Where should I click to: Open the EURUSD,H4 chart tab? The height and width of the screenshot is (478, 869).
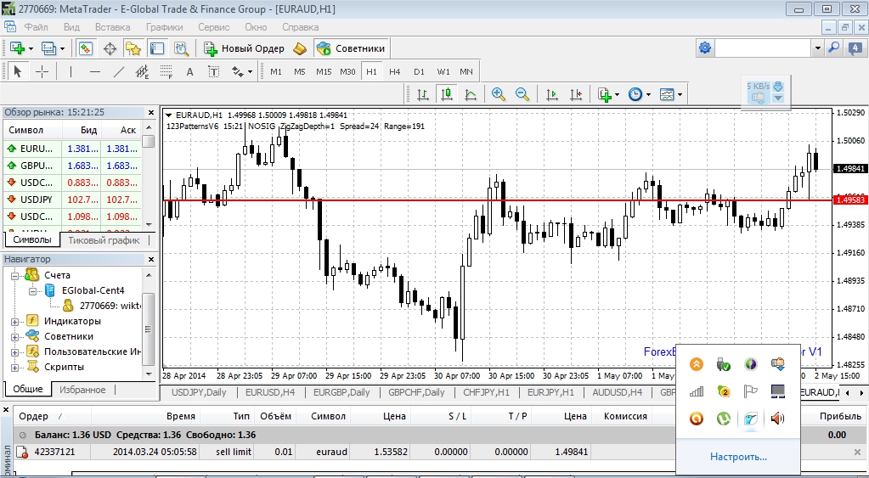click(x=270, y=392)
